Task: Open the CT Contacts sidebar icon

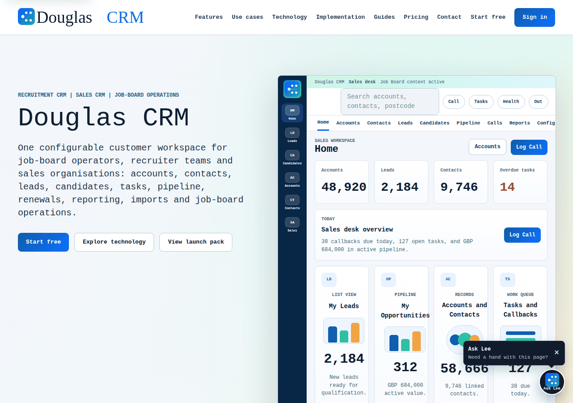Action: click(292, 202)
